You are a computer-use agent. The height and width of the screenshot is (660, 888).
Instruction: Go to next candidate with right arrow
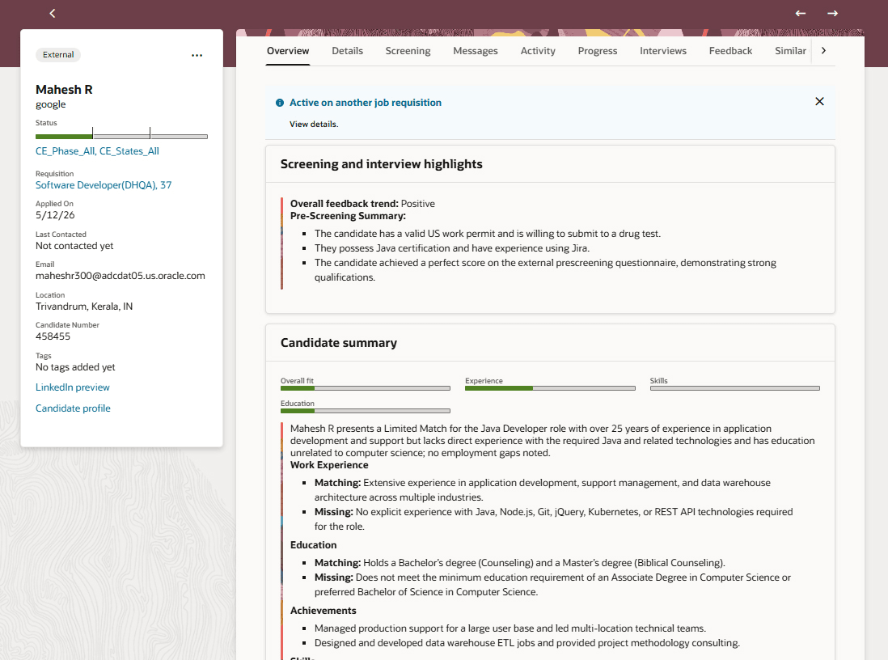(x=832, y=13)
